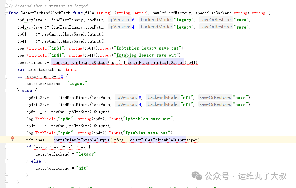Click string "Ip6tables legacy save out"

tap(147, 48)
